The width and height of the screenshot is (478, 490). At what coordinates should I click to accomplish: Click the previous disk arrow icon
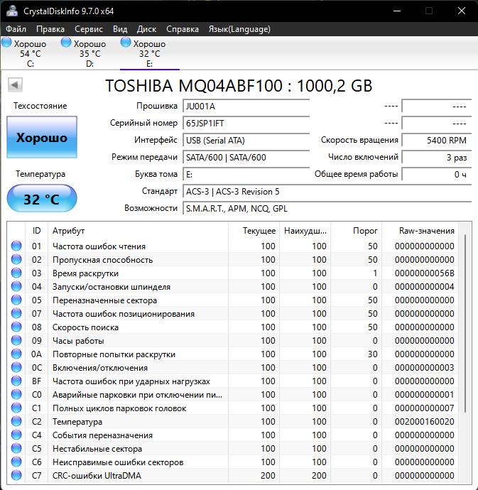pos(14,86)
